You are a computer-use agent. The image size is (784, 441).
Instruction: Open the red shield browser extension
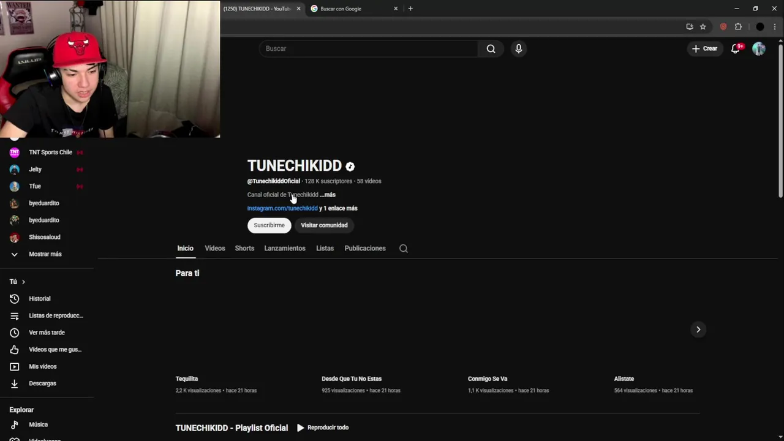tap(723, 26)
